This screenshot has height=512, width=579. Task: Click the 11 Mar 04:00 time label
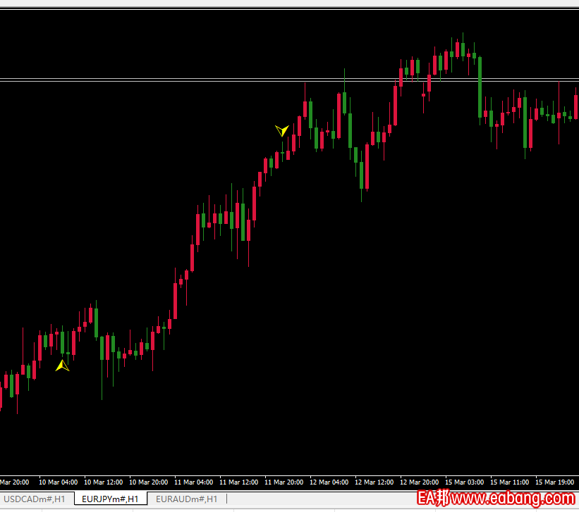click(194, 482)
